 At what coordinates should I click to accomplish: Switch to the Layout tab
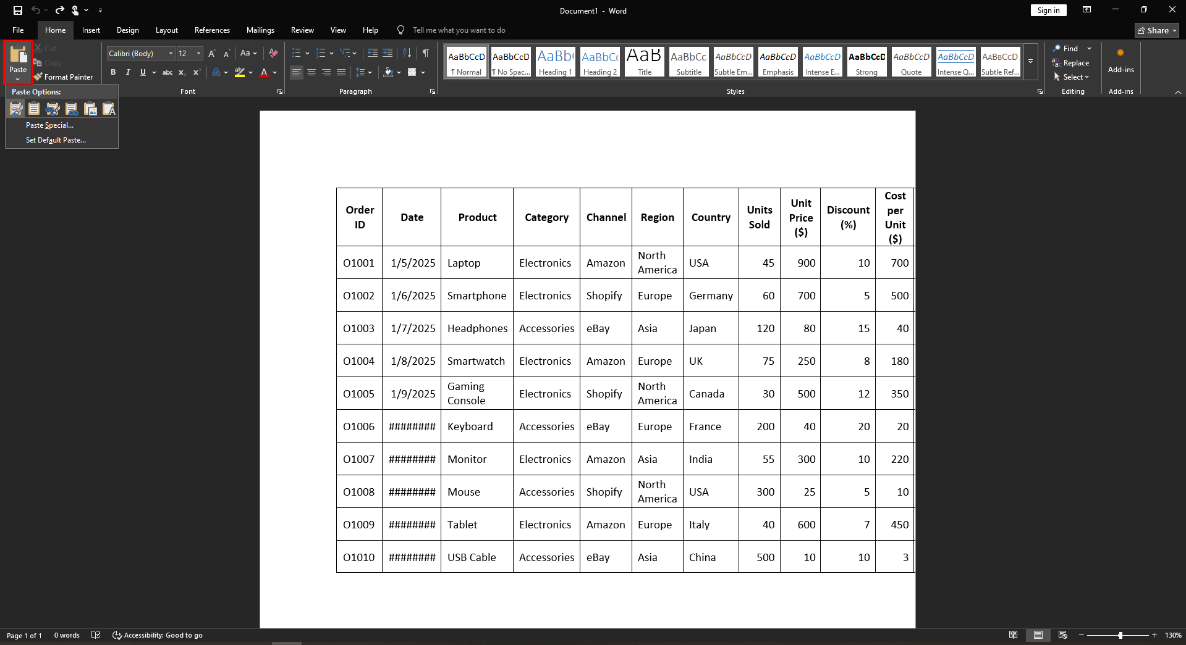[x=166, y=30]
